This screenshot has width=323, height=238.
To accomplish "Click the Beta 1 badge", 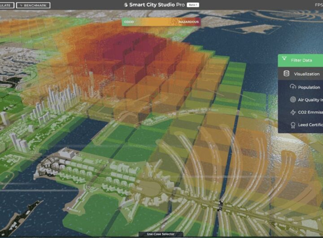I will tap(193, 5).
